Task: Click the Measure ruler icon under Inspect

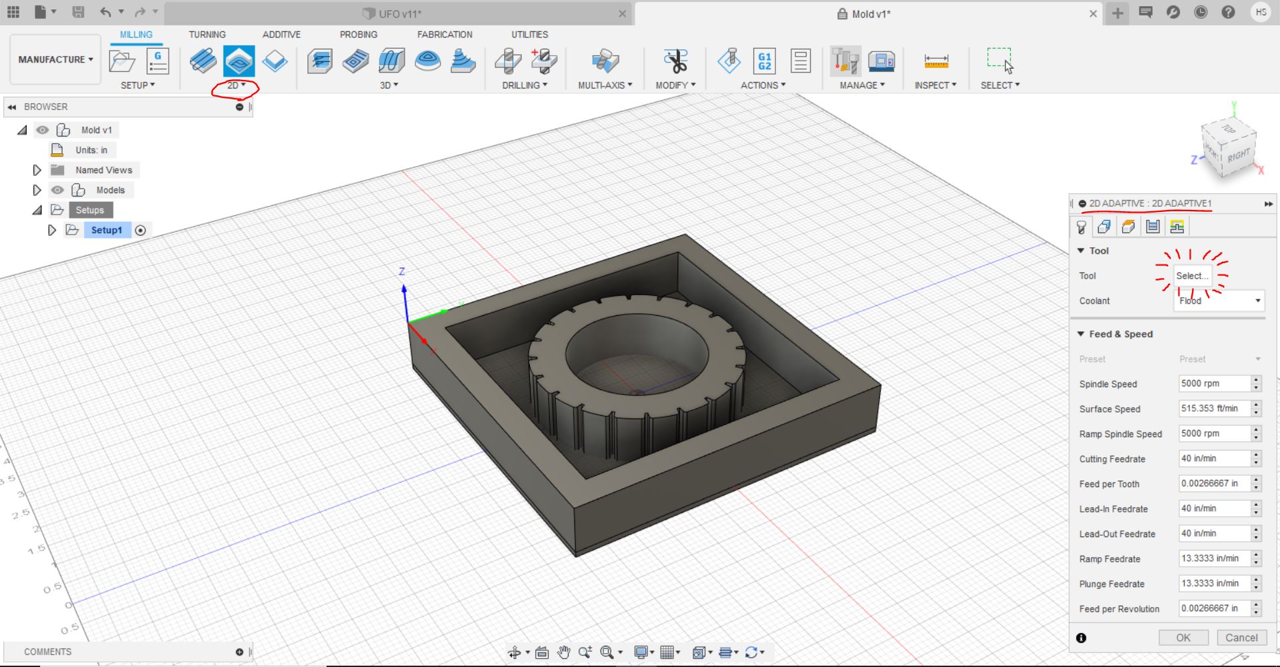Action: pos(936,61)
